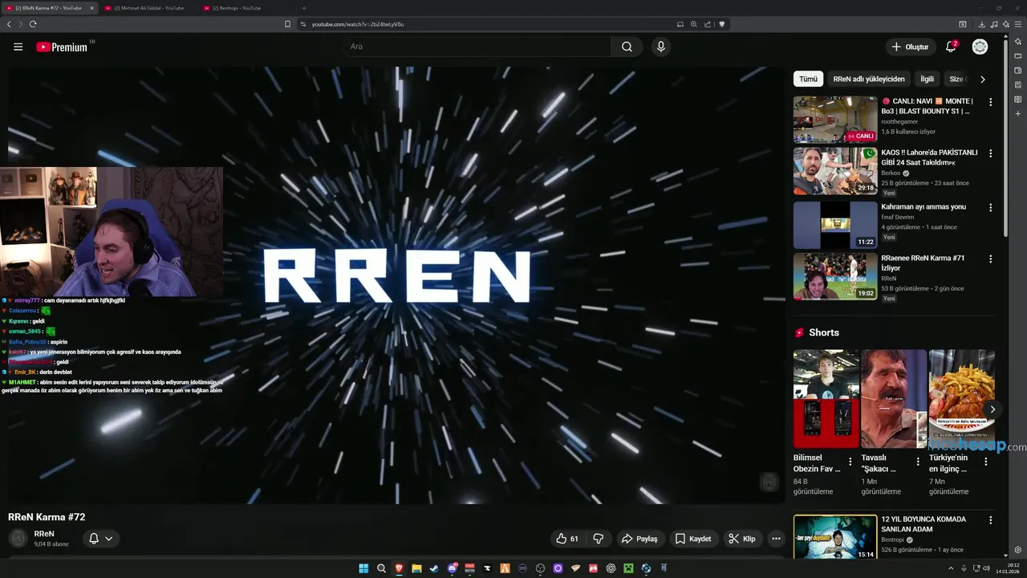Open subscription notification bell dropdown
The height and width of the screenshot is (578, 1027).
pos(100,539)
